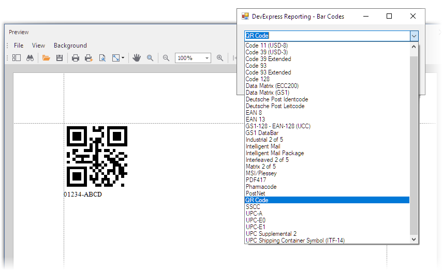Choose Data Matrix (GS1)

(327, 93)
